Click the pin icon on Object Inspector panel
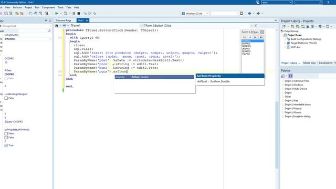The height and width of the screenshot is (189, 336). pos(46,21)
